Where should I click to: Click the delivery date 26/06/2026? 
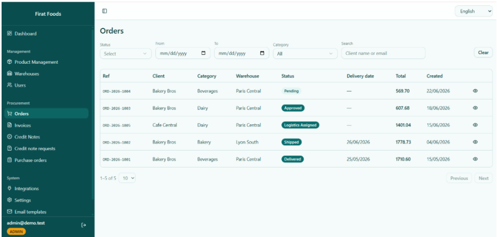click(358, 142)
